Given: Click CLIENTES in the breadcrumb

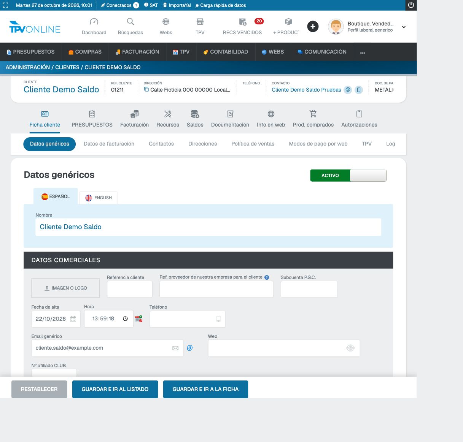Looking at the screenshot, I should point(67,67).
